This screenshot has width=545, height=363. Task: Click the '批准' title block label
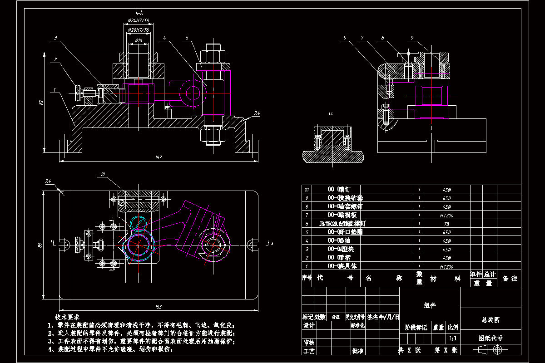pos(357,351)
